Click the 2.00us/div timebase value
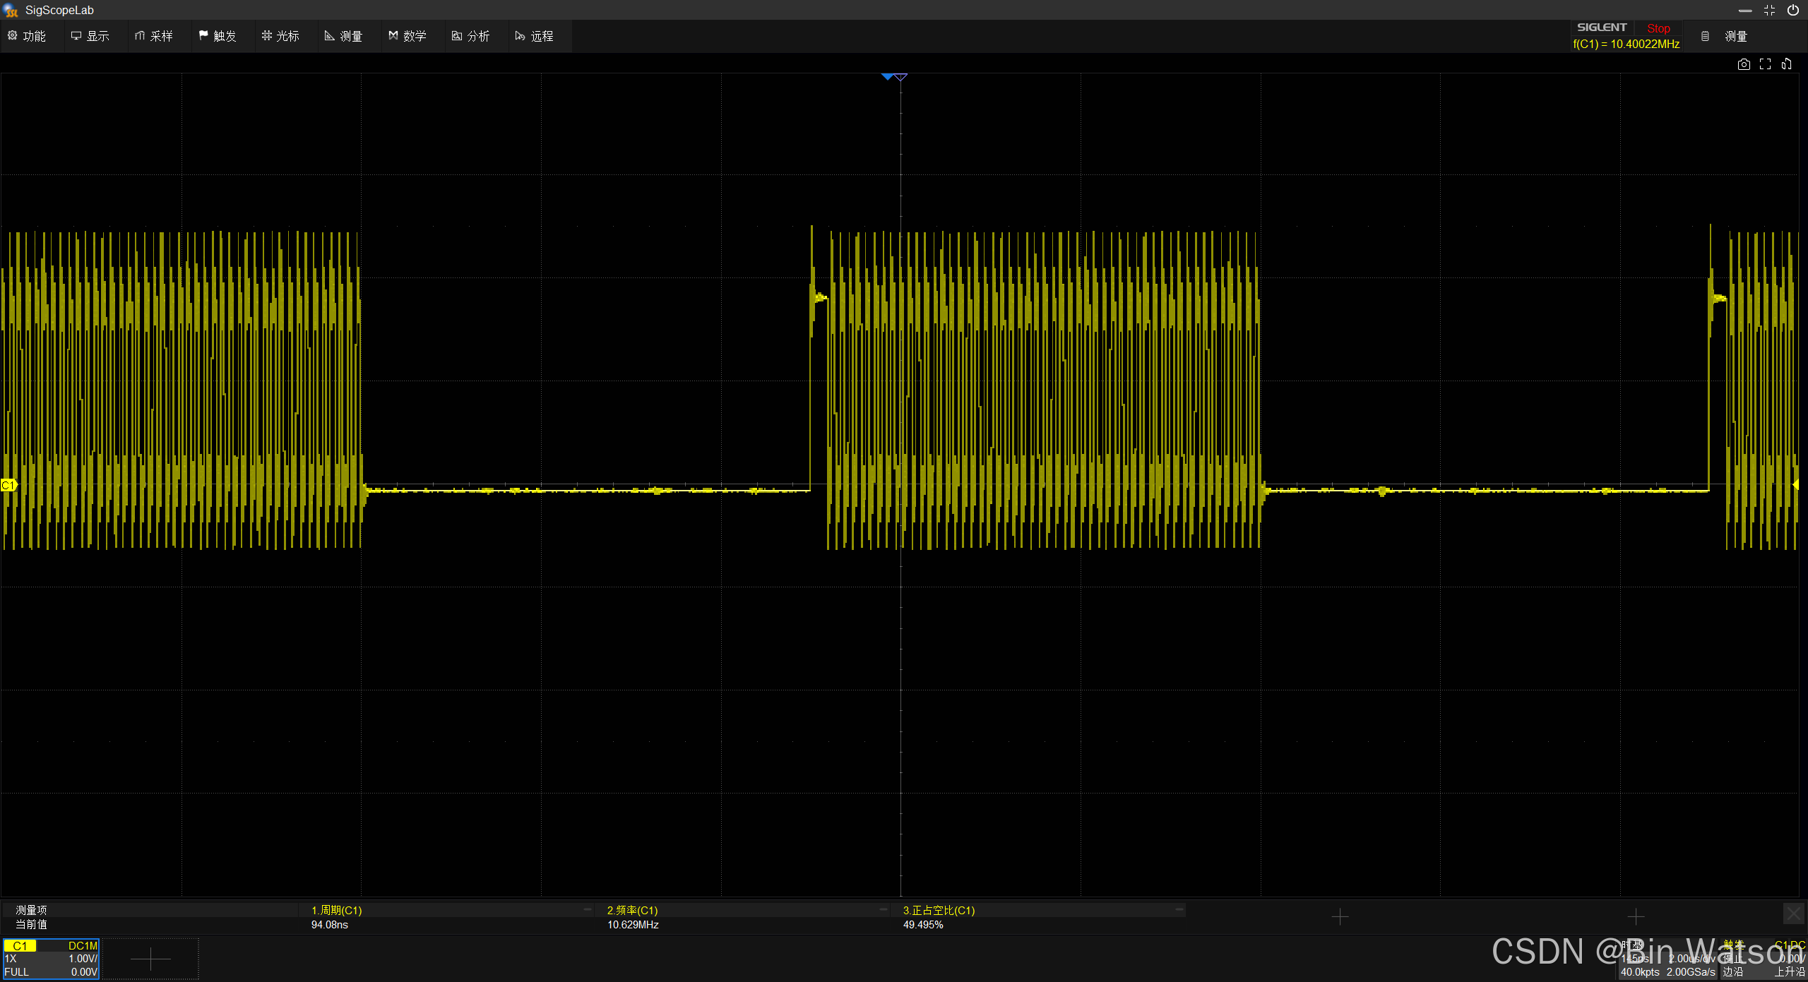Viewport: 1808px width, 982px height. click(1691, 959)
